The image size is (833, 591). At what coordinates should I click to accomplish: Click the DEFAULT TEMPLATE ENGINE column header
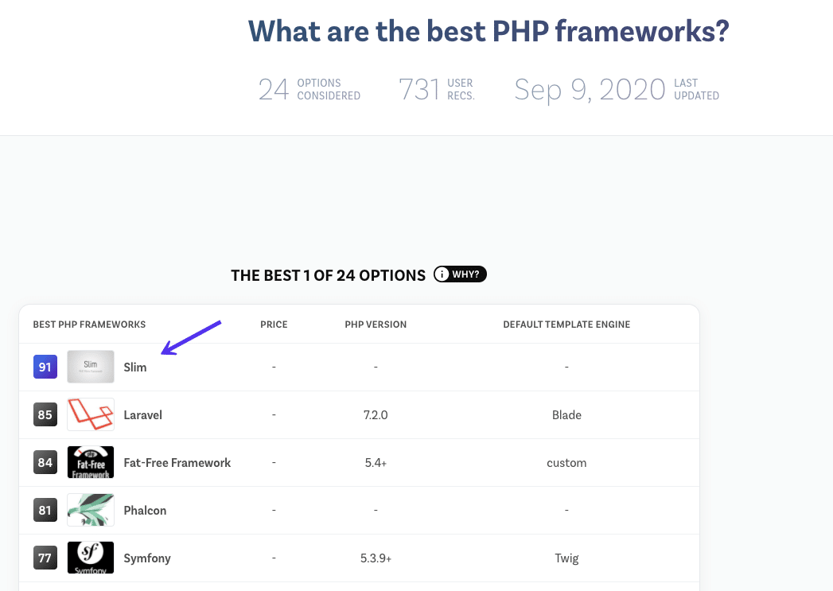(x=566, y=324)
